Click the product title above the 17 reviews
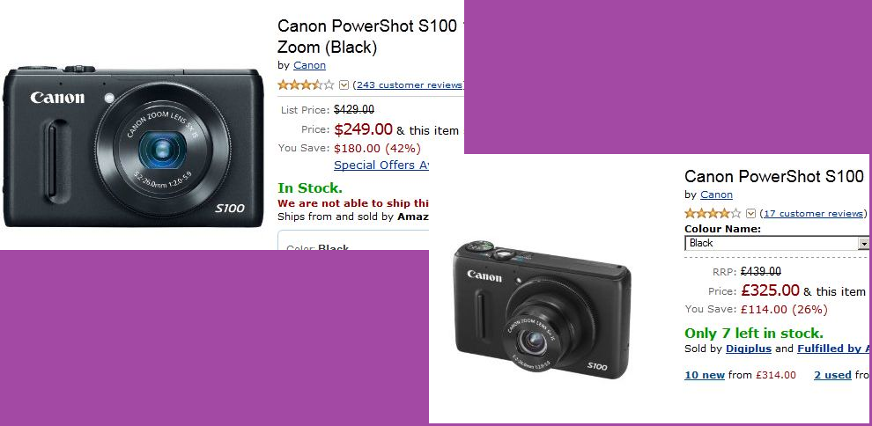872x426 pixels. coord(774,177)
